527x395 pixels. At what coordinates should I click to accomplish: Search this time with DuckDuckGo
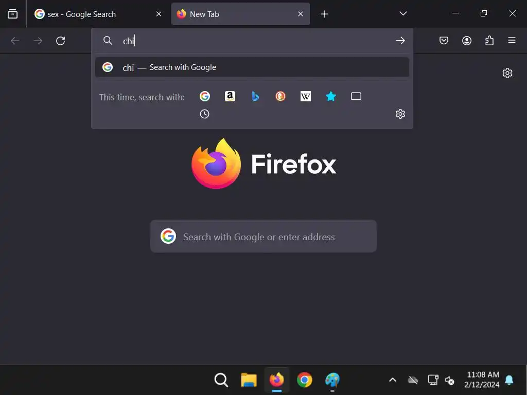point(280,96)
